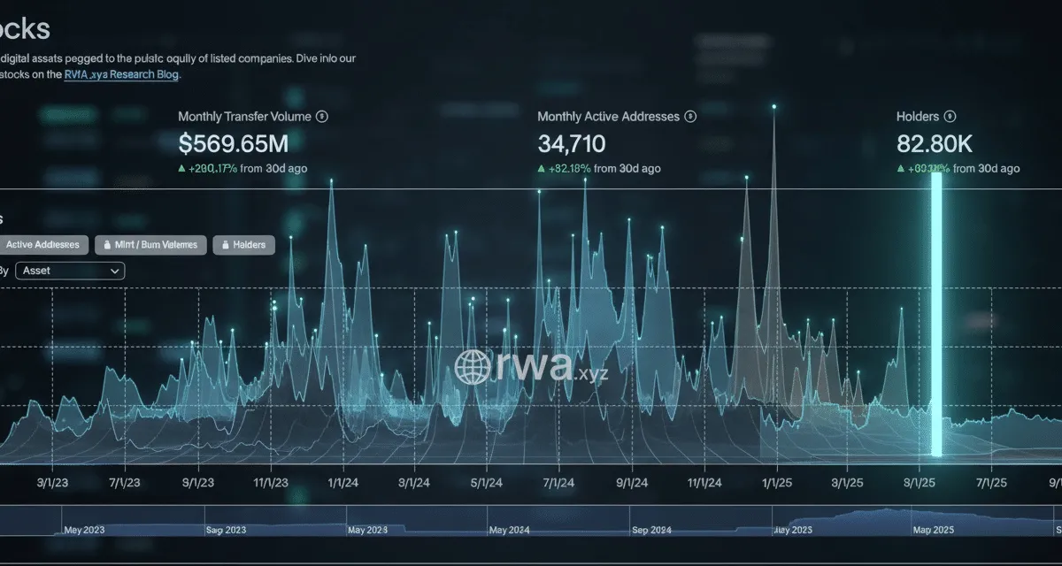
Task: Click the 11/1/23 x-axis date label
Action: (270, 483)
